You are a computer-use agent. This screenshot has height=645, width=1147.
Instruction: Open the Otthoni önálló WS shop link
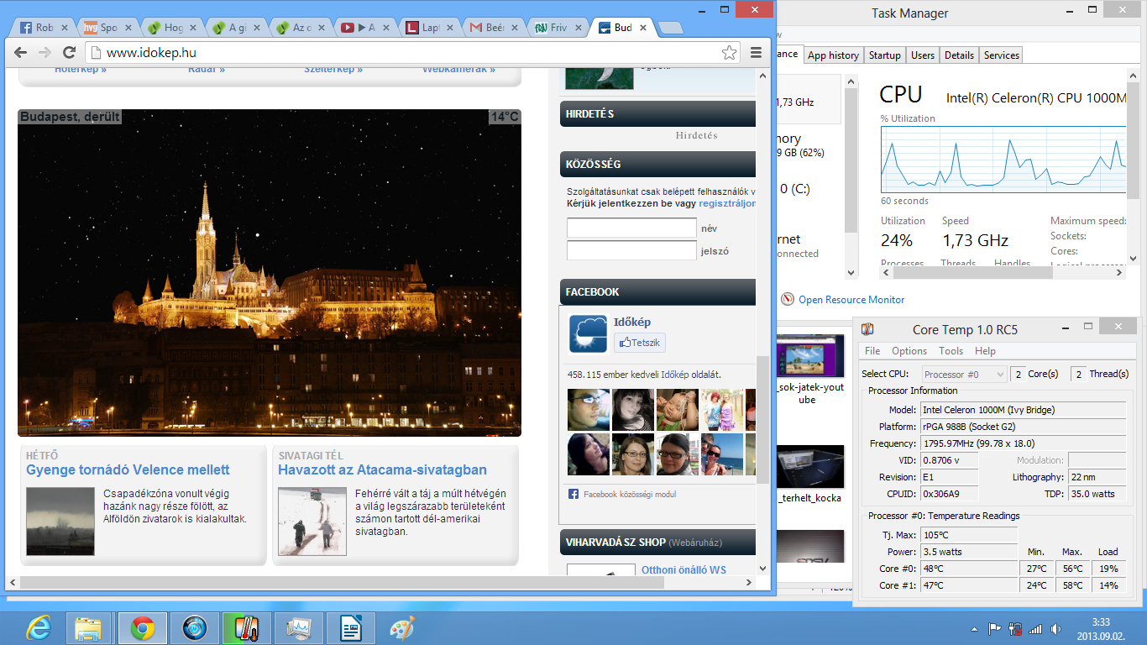pos(683,570)
